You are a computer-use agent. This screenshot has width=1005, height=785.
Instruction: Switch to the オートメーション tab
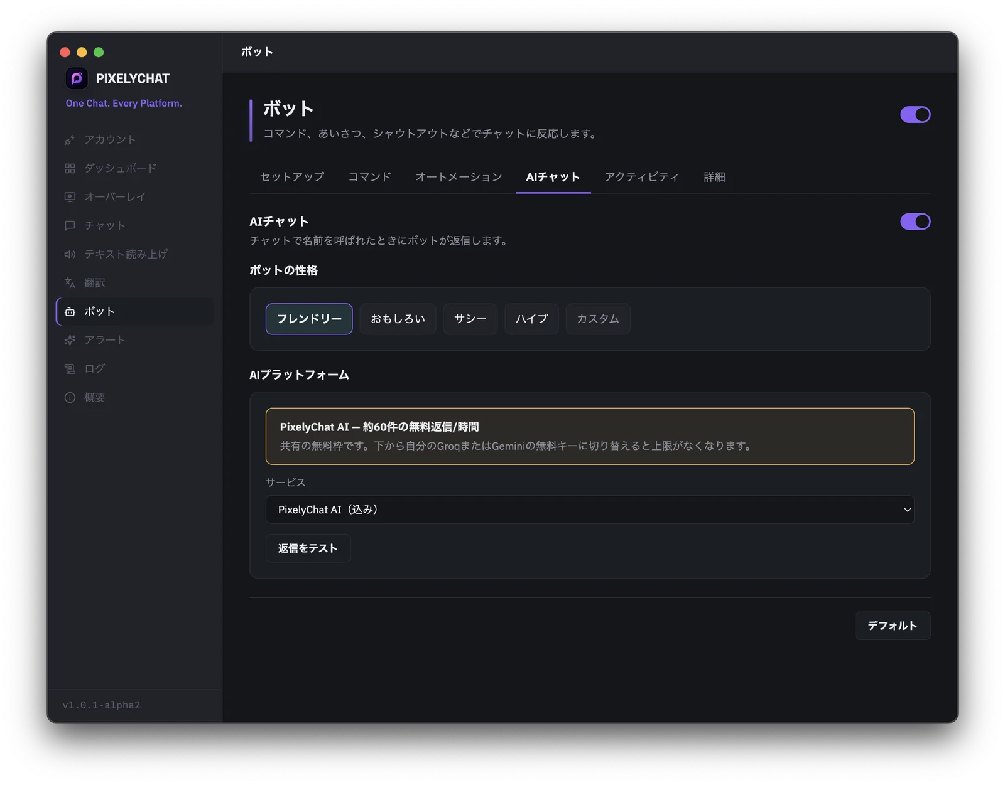click(459, 177)
